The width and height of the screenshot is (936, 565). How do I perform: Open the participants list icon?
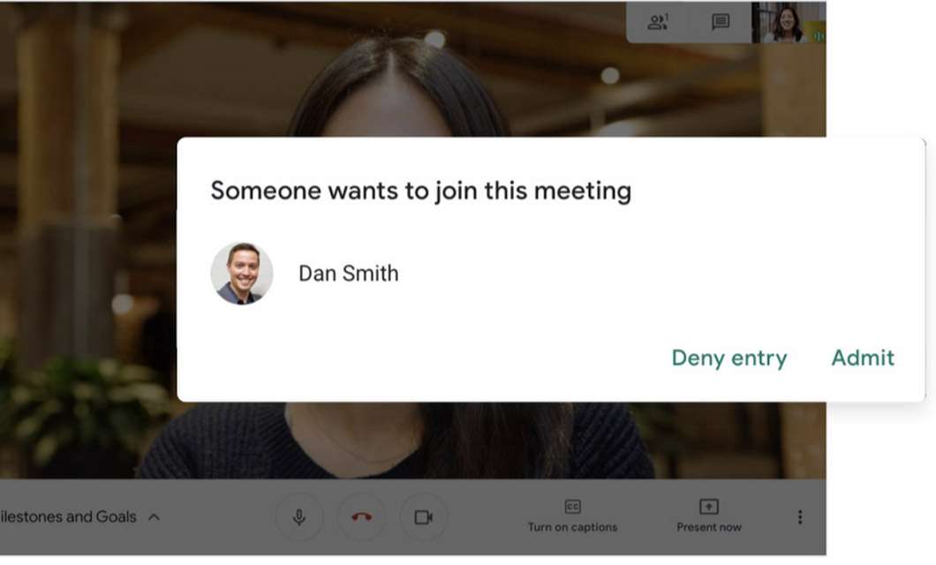coord(658,22)
